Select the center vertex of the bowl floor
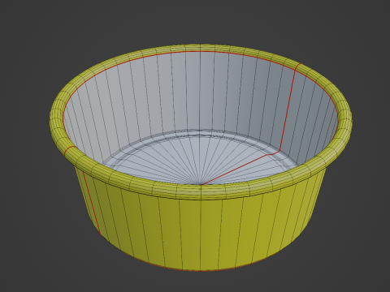The height and width of the screenshot is (292, 390). click(x=201, y=185)
